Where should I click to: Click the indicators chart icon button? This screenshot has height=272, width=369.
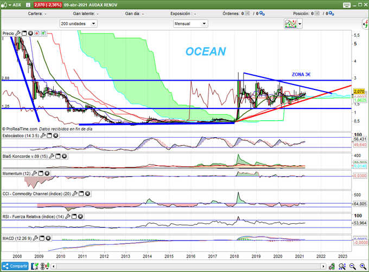291,24
